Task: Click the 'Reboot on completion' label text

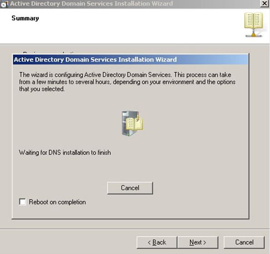Action: [x=57, y=202]
